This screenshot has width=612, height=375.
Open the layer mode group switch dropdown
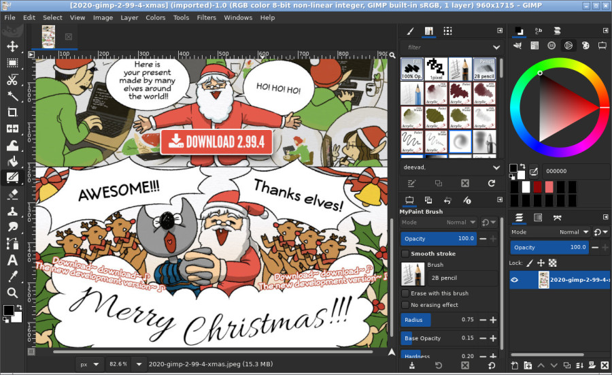600,232
